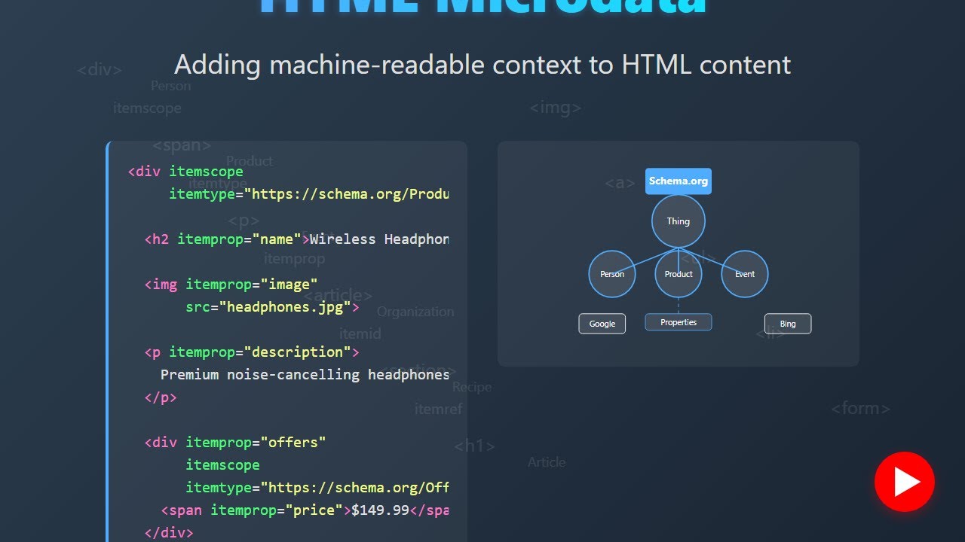
Task: Click the Bing box
Action: (x=788, y=324)
